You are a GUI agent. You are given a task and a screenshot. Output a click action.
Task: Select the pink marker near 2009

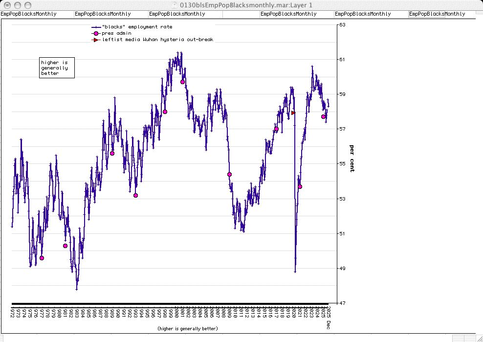229,174
